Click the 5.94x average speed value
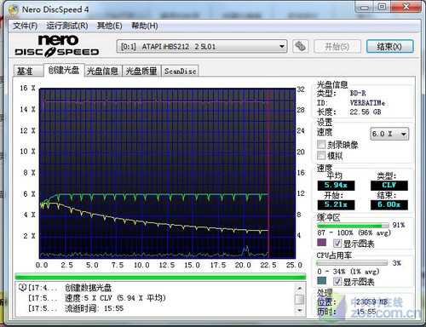 pyautogui.click(x=336, y=186)
